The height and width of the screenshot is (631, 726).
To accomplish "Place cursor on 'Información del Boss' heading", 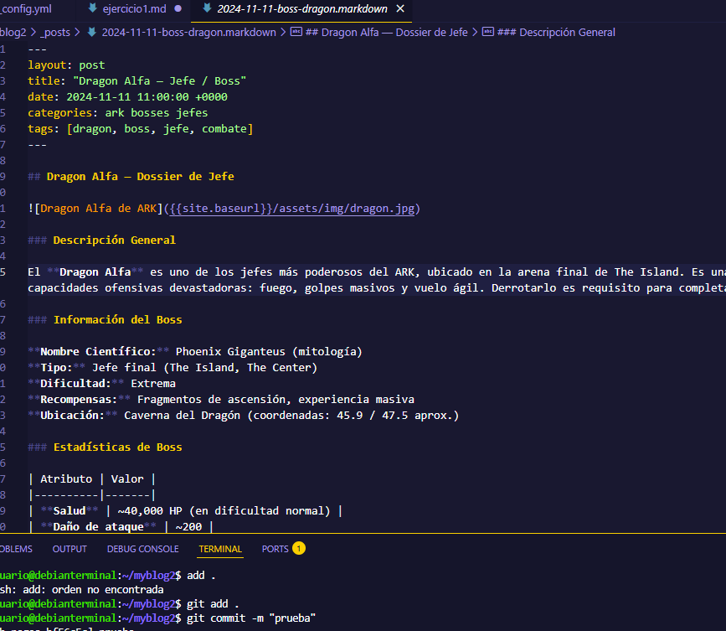I will click(117, 319).
